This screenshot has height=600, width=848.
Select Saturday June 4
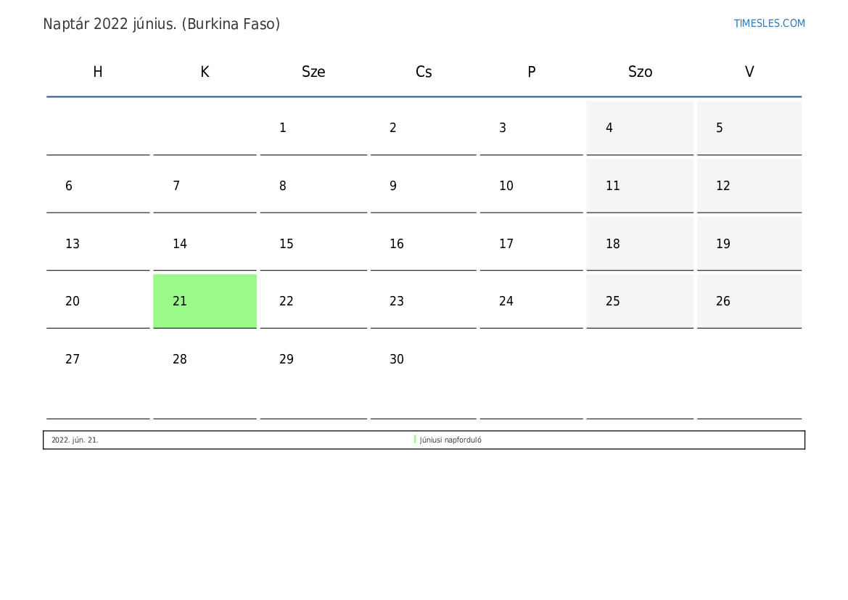[x=609, y=128]
